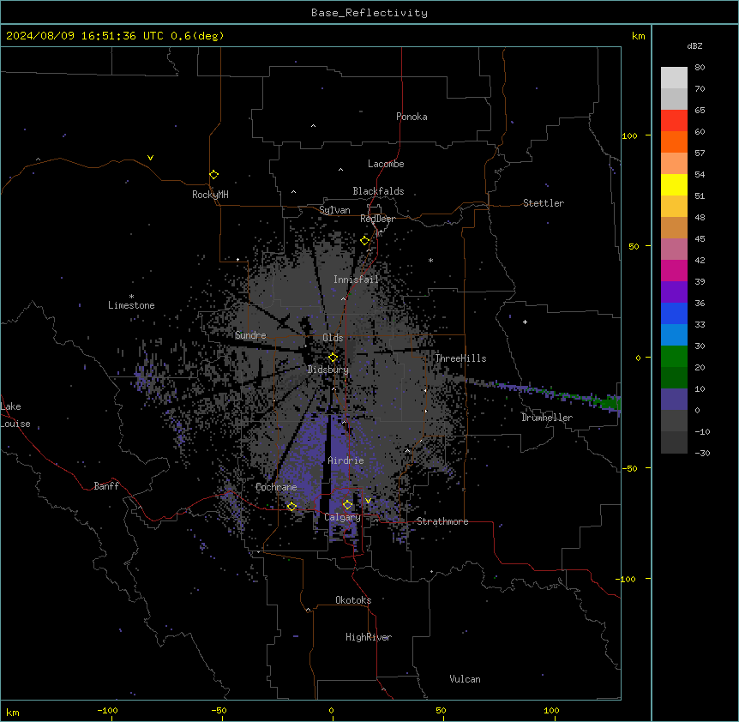Click the HighRiver label
739x722 pixels.
[369, 637]
